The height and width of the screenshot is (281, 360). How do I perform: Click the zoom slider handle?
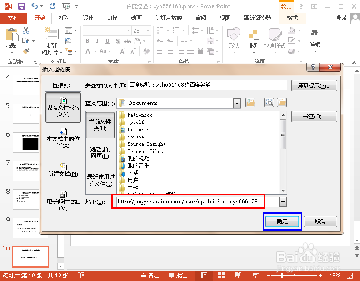pyautogui.click(x=282, y=276)
